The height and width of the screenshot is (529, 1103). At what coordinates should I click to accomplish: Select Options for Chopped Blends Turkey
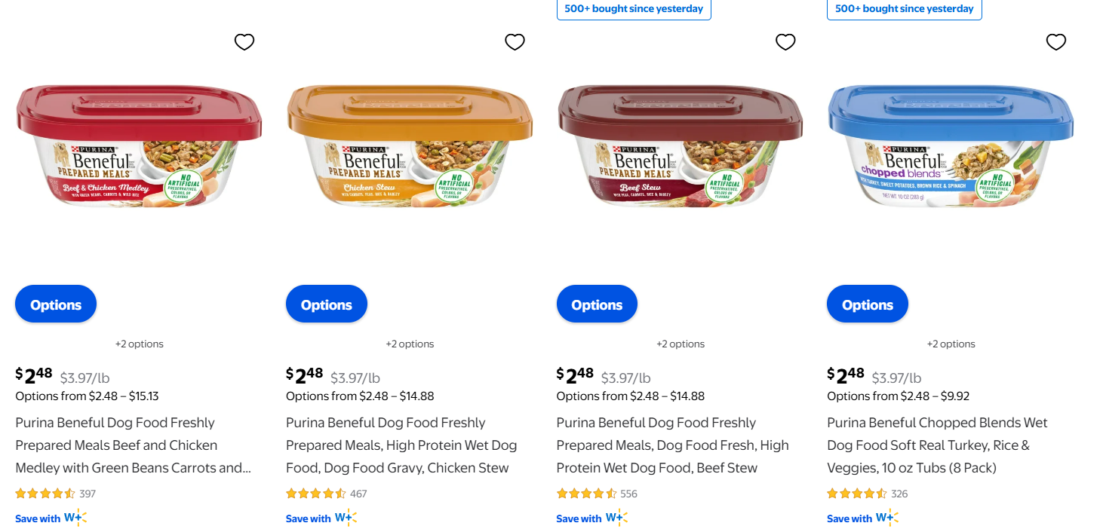pyautogui.click(x=868, y=304)
